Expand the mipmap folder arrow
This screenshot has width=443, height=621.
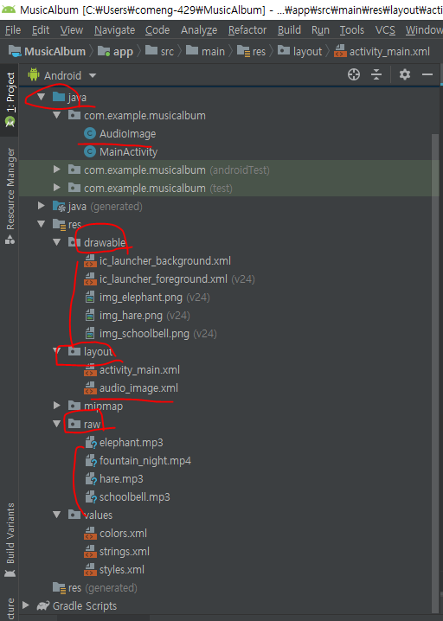tap(57, 406)
